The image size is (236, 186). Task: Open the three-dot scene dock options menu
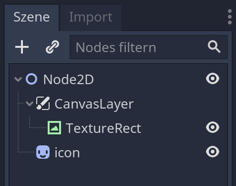[x=230, y=17]
